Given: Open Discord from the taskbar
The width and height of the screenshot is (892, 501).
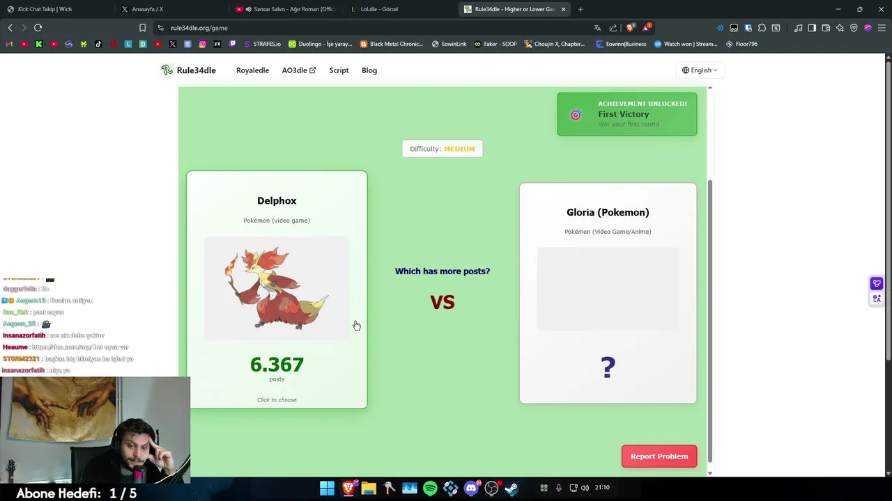Looking at the screenshot, I should (471, 488).
